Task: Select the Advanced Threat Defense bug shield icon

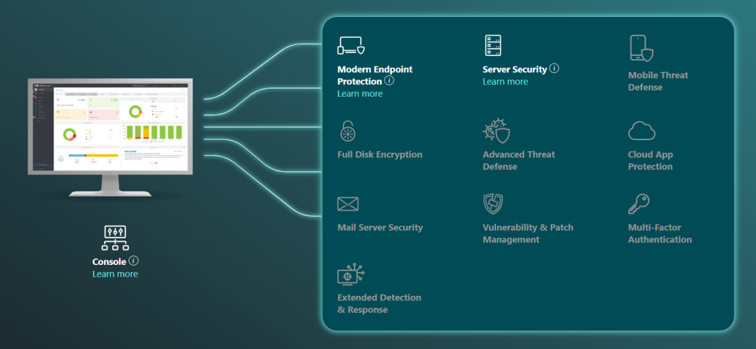Action: click(x=495, y=131)
